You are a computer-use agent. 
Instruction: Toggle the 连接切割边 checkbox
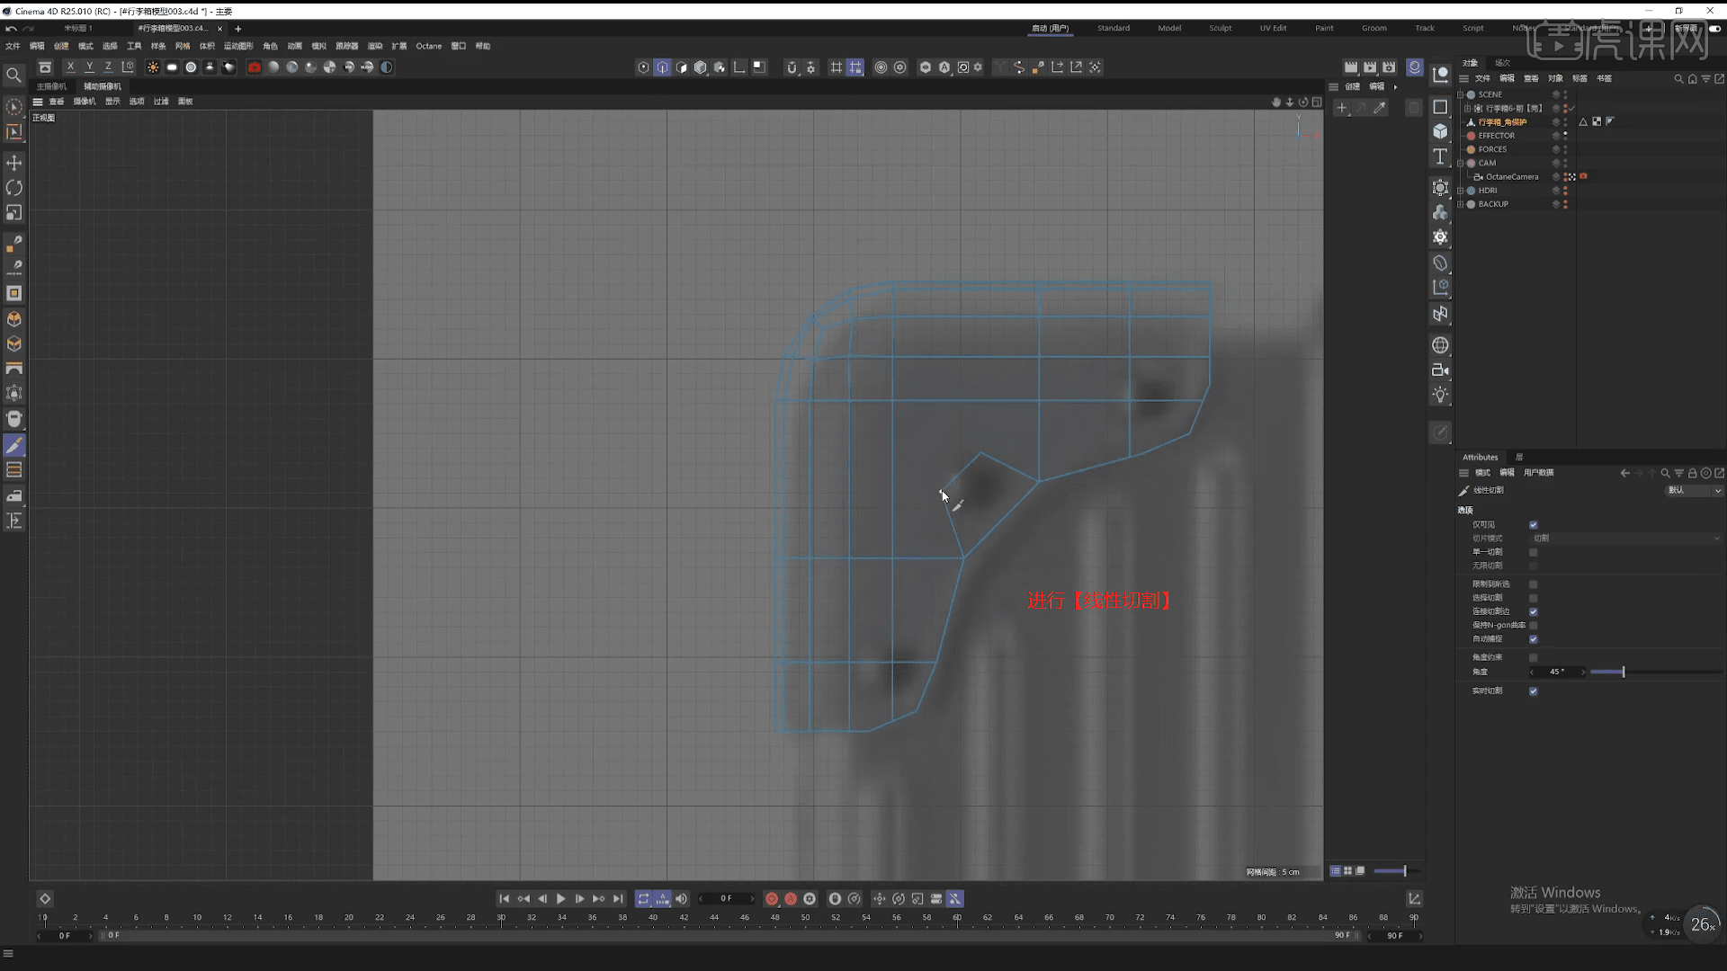coord(1534,611)
